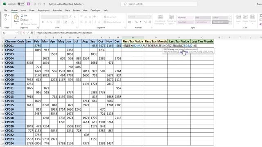Open the Clipboard dialog launcher
Screen dimensions: 262x147
pyautogui.click(x=38, y=27)
